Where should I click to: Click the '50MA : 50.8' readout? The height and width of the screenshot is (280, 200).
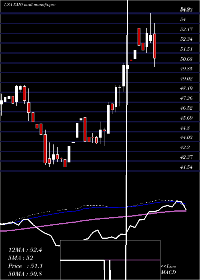click(x=25, y=274)
